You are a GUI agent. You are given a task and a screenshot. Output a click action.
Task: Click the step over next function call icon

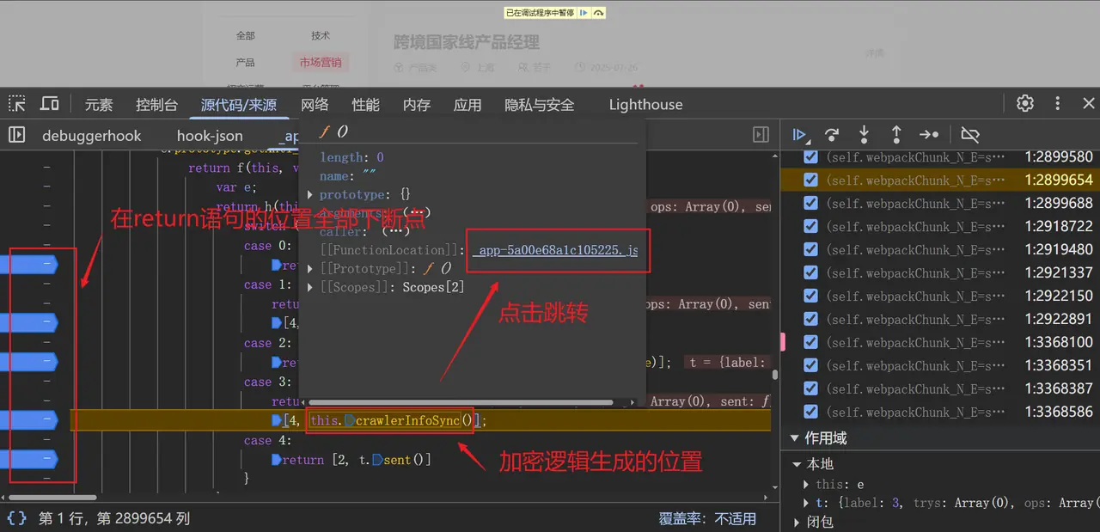pos(831,135)
